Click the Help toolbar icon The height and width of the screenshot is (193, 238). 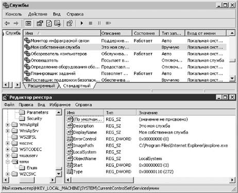[x=70, y=23]
